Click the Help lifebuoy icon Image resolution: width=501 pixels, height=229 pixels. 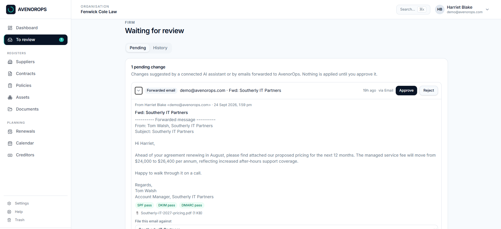click(x=9, y=212)
